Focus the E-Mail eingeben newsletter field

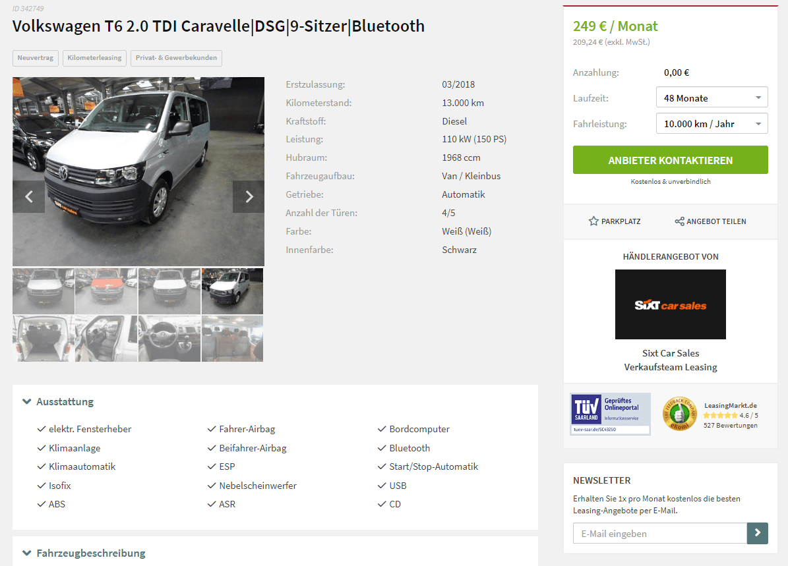(x=660, y=533)
